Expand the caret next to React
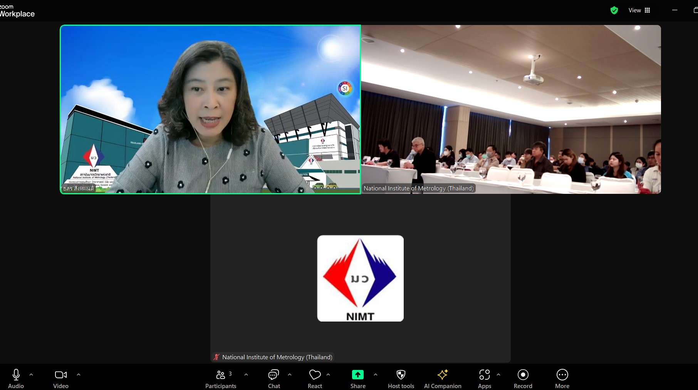 pos(328,374)
